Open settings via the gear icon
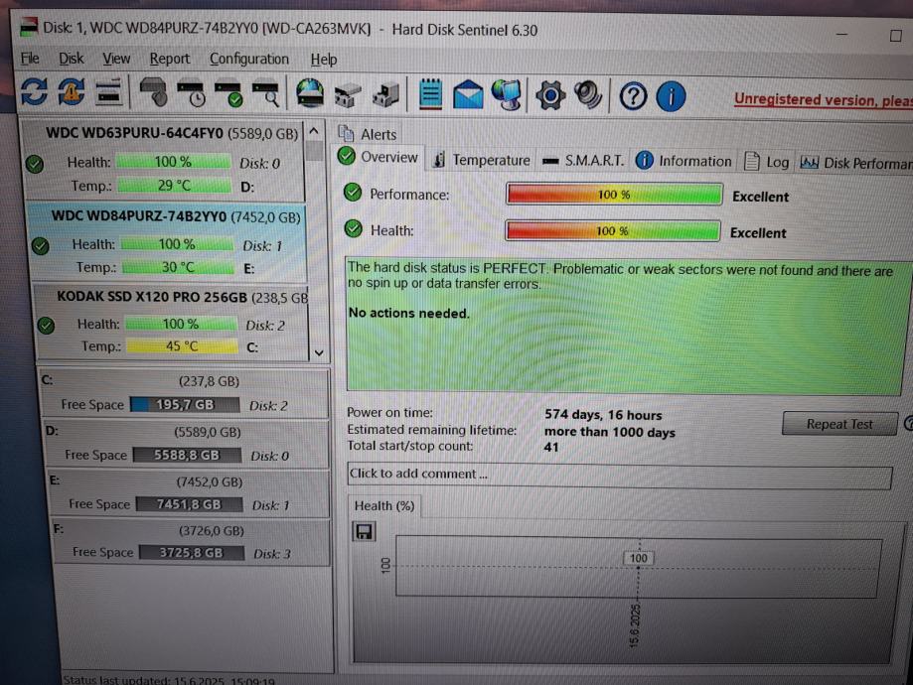This screenshot has width=913, height=685. click(x=550, y=96)
